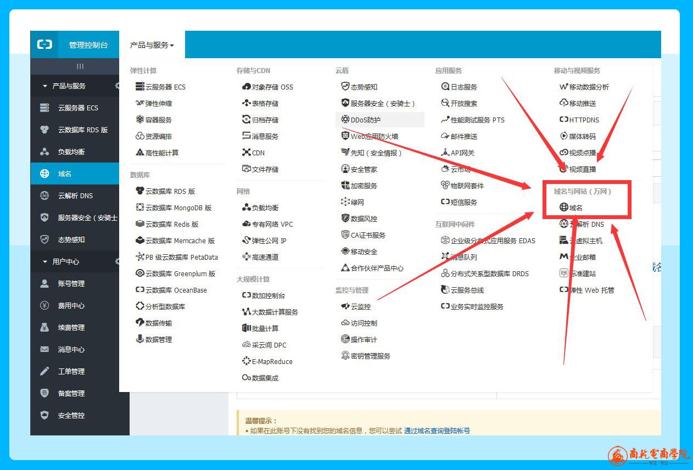
Task: Toggle the sidebar collapse handle bar
Action: [x=80, y=66]
